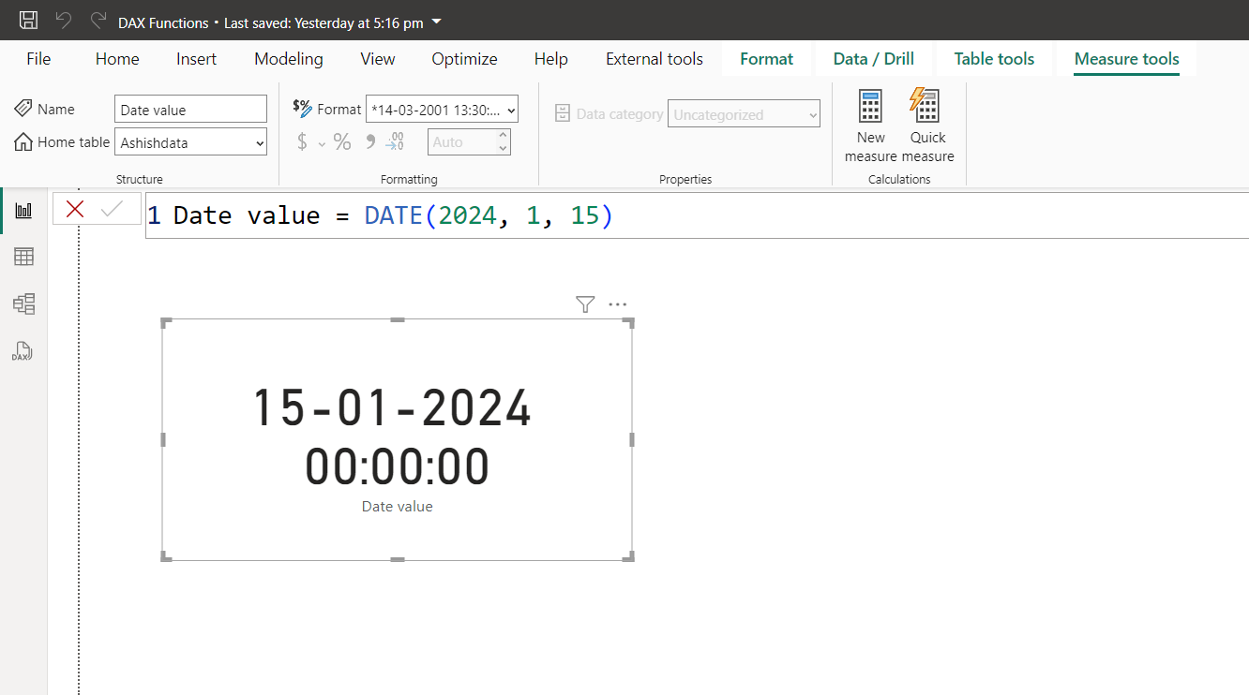Open the Format dropdown showing *14-03-2001
The image size is (1249, 695).
tap(442, 109)
